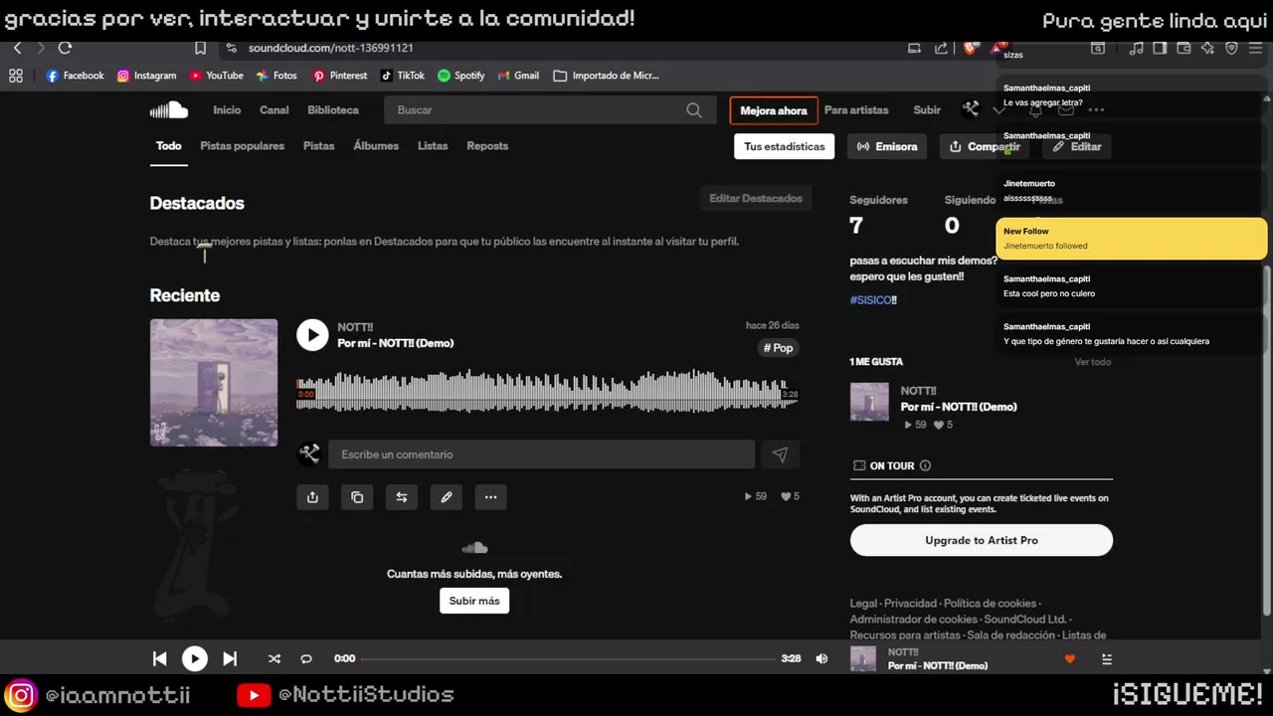
Task: Open the YouTube bookmark
Action: (216, 76)
